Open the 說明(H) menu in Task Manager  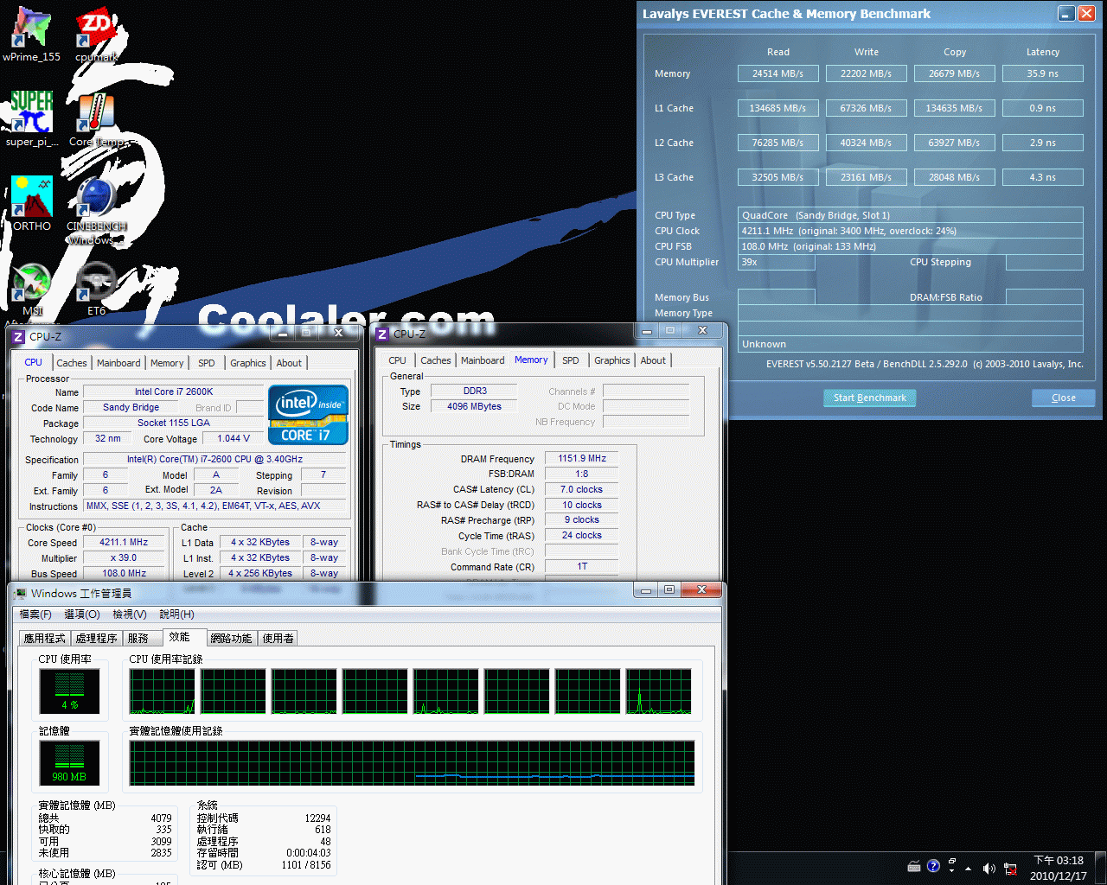point(176,614)
